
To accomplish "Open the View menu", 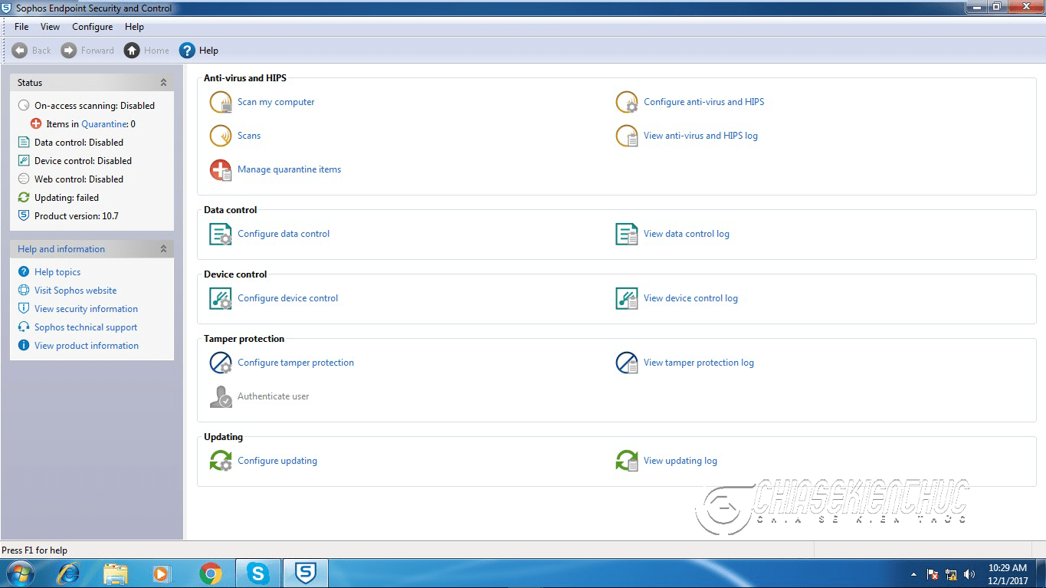I will point(50,27).
